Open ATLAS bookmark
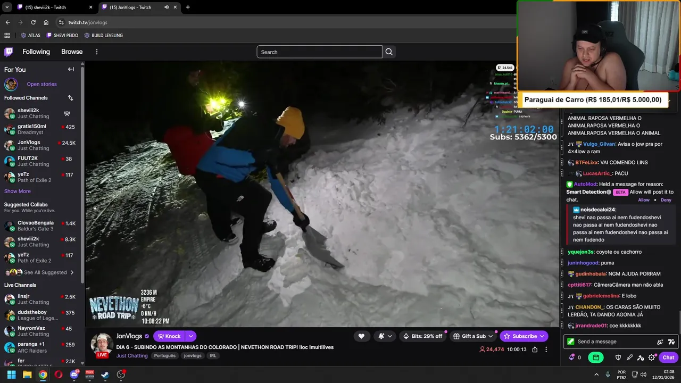 pos(30,35)
